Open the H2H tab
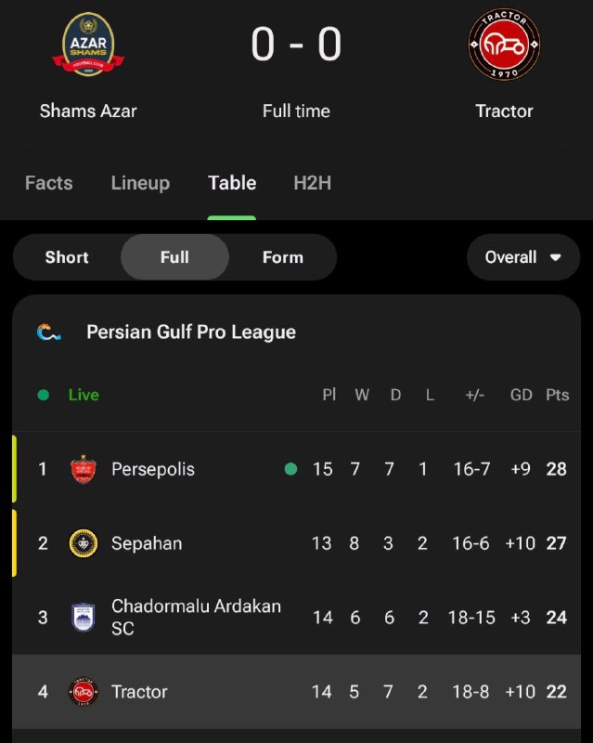593x743 pixels. 312,183
